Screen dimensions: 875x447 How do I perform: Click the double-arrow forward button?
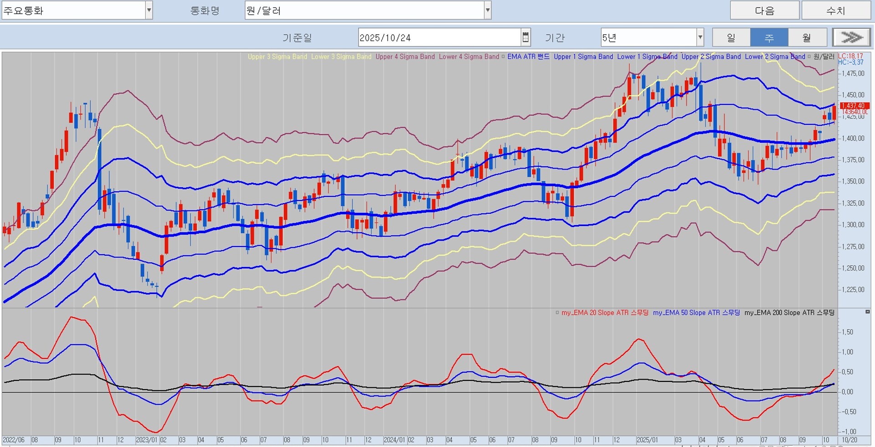[x=851, y=37]
